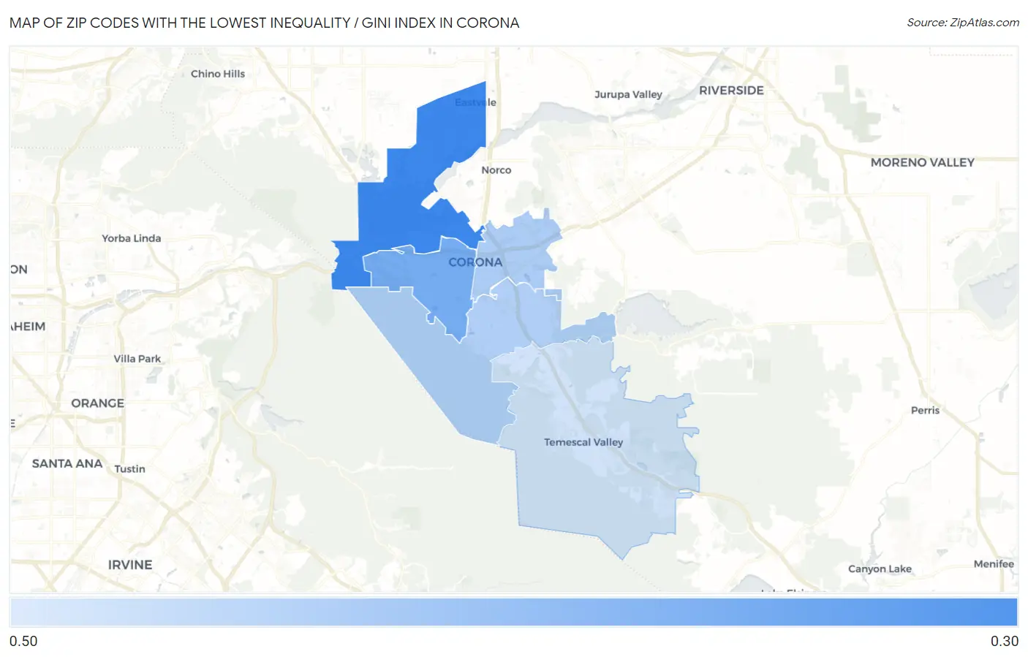Click the CORONA label on map
Viewport: 1028px width, 657px height.
[x=475, y=262]
